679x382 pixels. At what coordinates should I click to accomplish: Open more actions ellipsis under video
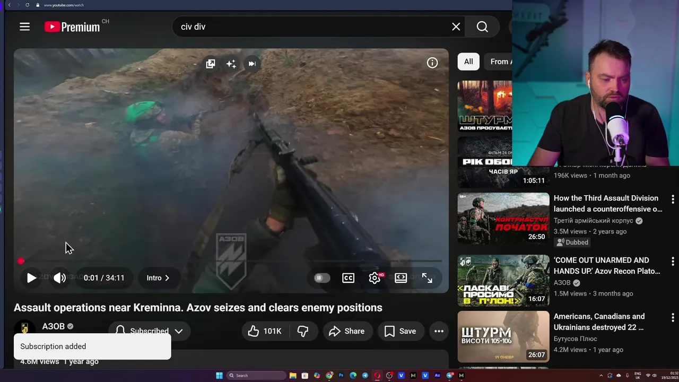(x=439, y=331)
